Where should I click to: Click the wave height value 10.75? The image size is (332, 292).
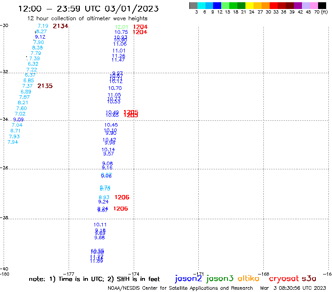(x=121, y=32)
